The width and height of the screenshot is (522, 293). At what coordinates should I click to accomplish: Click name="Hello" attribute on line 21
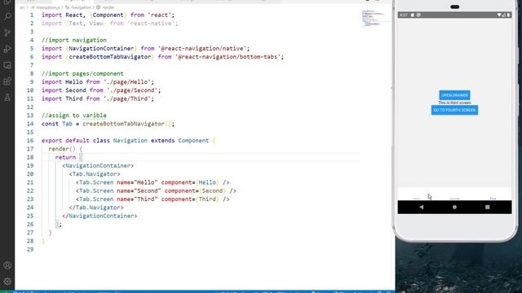(x=137, y=182)
